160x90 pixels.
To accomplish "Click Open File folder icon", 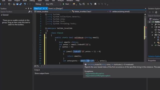I will [x=14, y=4].
